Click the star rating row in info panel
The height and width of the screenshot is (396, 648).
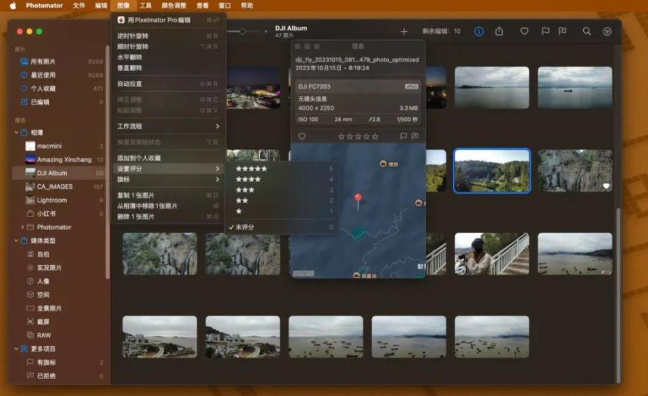(x=358, y=136)
